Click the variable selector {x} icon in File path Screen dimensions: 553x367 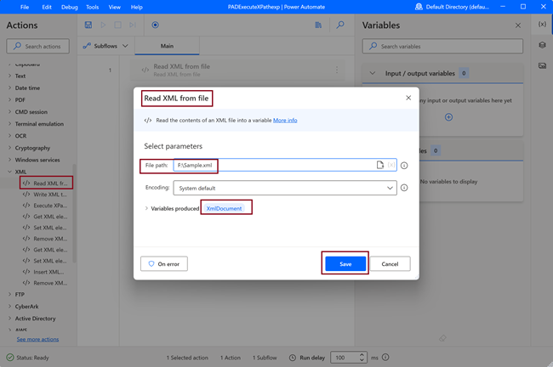click(391, 165)
